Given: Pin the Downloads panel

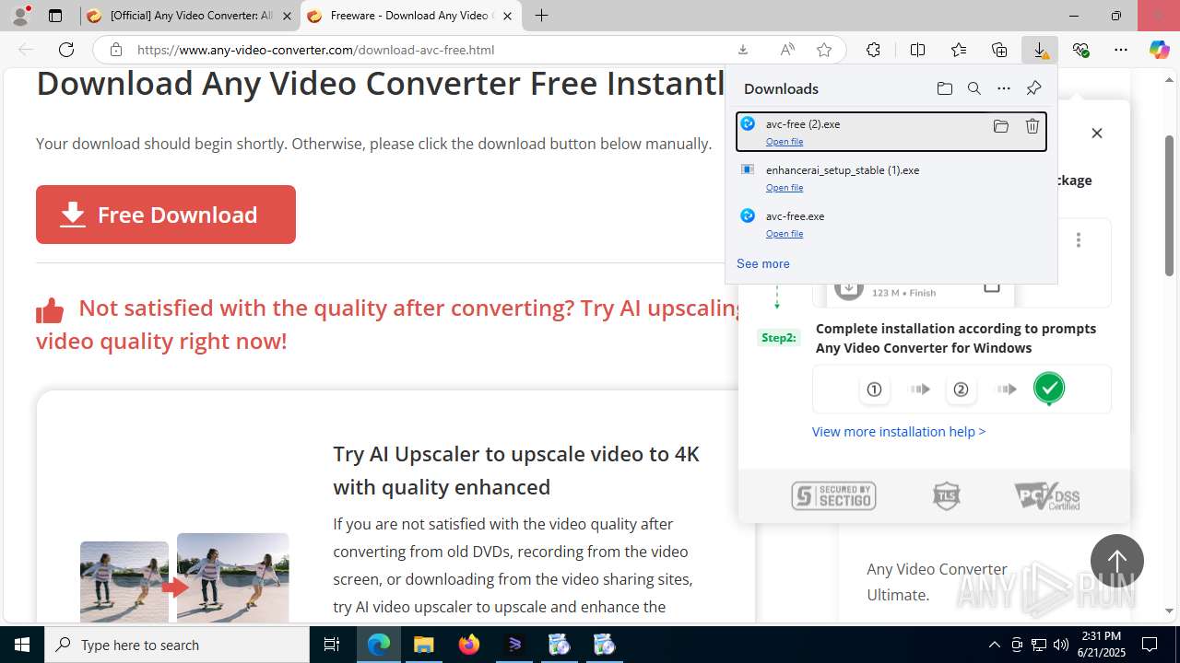Looking at the screenshot, I should coord(1033,88).
